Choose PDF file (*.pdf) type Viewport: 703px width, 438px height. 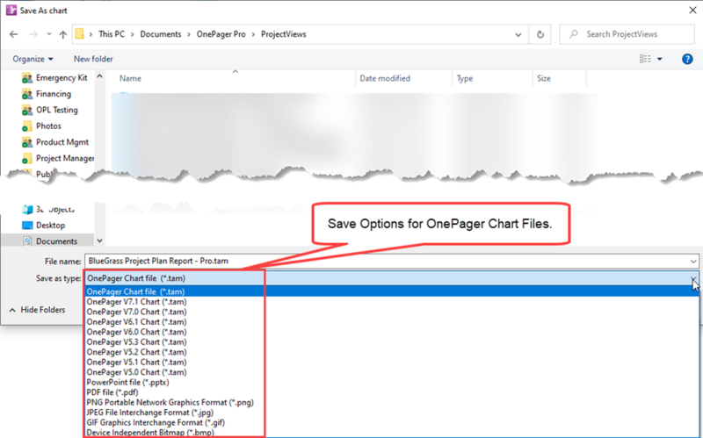pyautogui.click(x=112, y=392)
